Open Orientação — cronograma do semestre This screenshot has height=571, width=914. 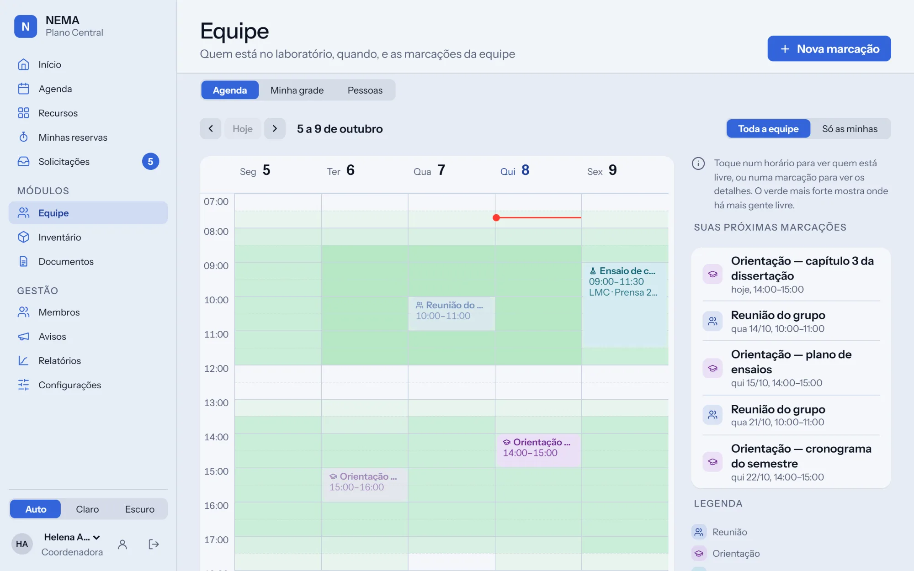[791, 462]
